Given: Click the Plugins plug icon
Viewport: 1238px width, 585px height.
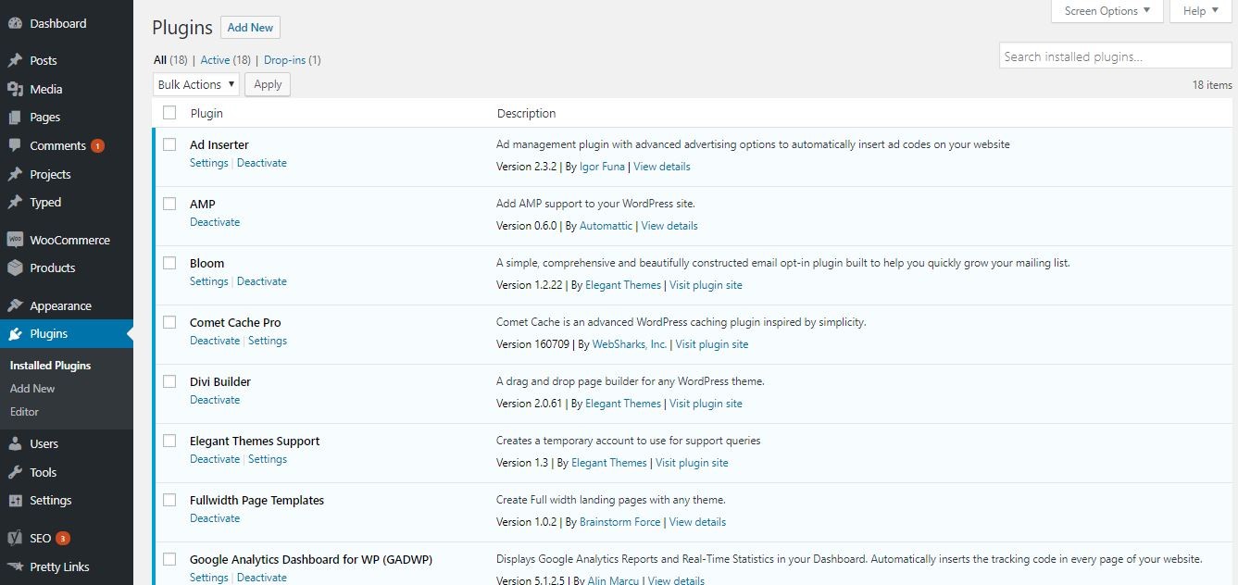Looking at the screenshot, I should [15, 333].
